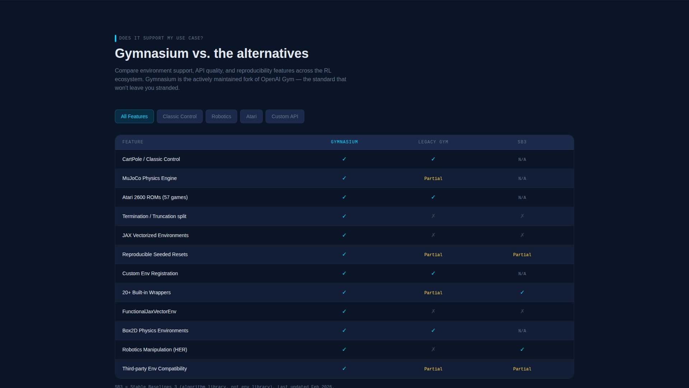Select the Custom API tab
Screen dimensions: 689x388
[x=285, y=116]
